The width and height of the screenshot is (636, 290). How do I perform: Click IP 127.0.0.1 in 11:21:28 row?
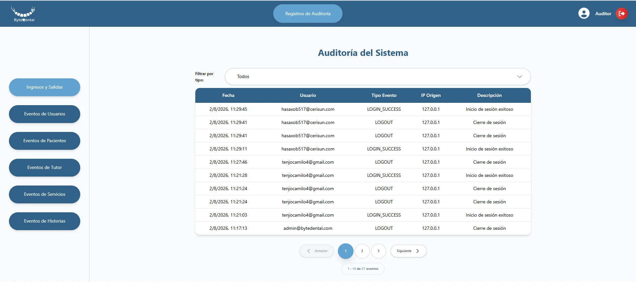click(431, 175)
